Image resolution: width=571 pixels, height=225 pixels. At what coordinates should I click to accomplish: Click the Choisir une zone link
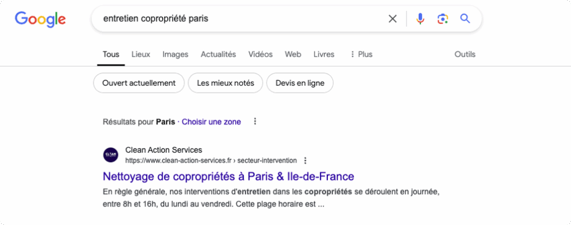pos(211,121)
